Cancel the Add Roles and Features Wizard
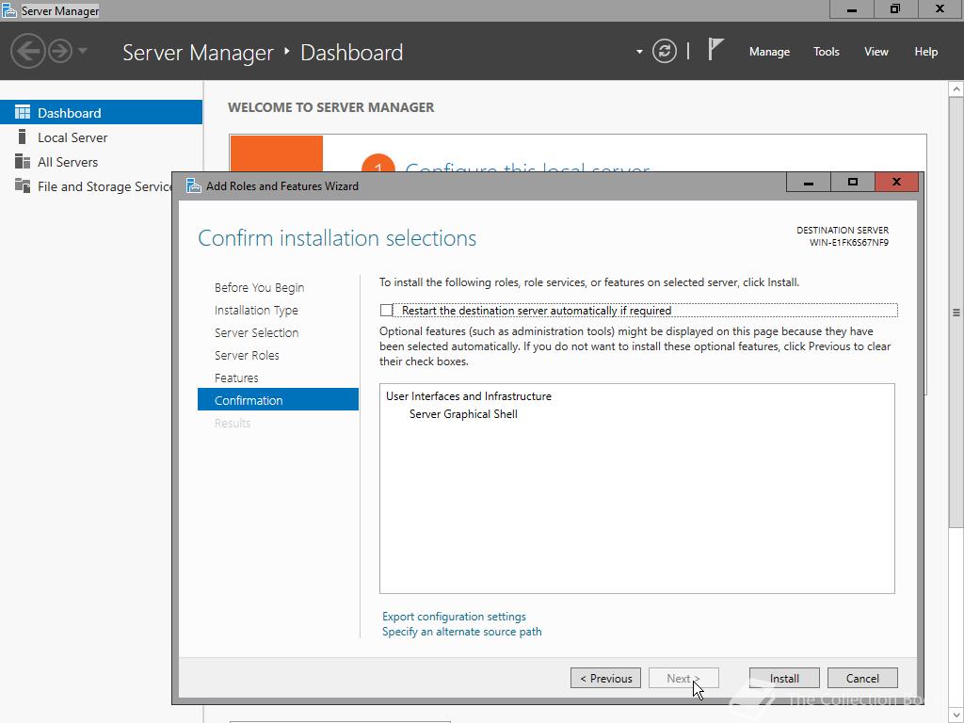 pyautogui.click(x=862, y=678)
